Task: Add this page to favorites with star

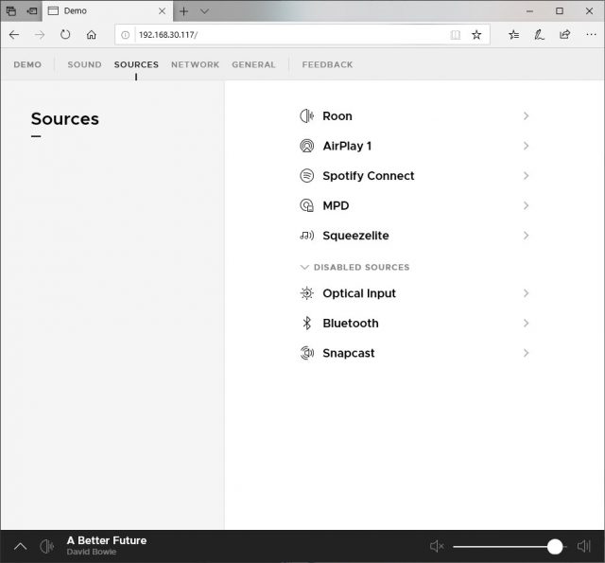Action: 476,35
